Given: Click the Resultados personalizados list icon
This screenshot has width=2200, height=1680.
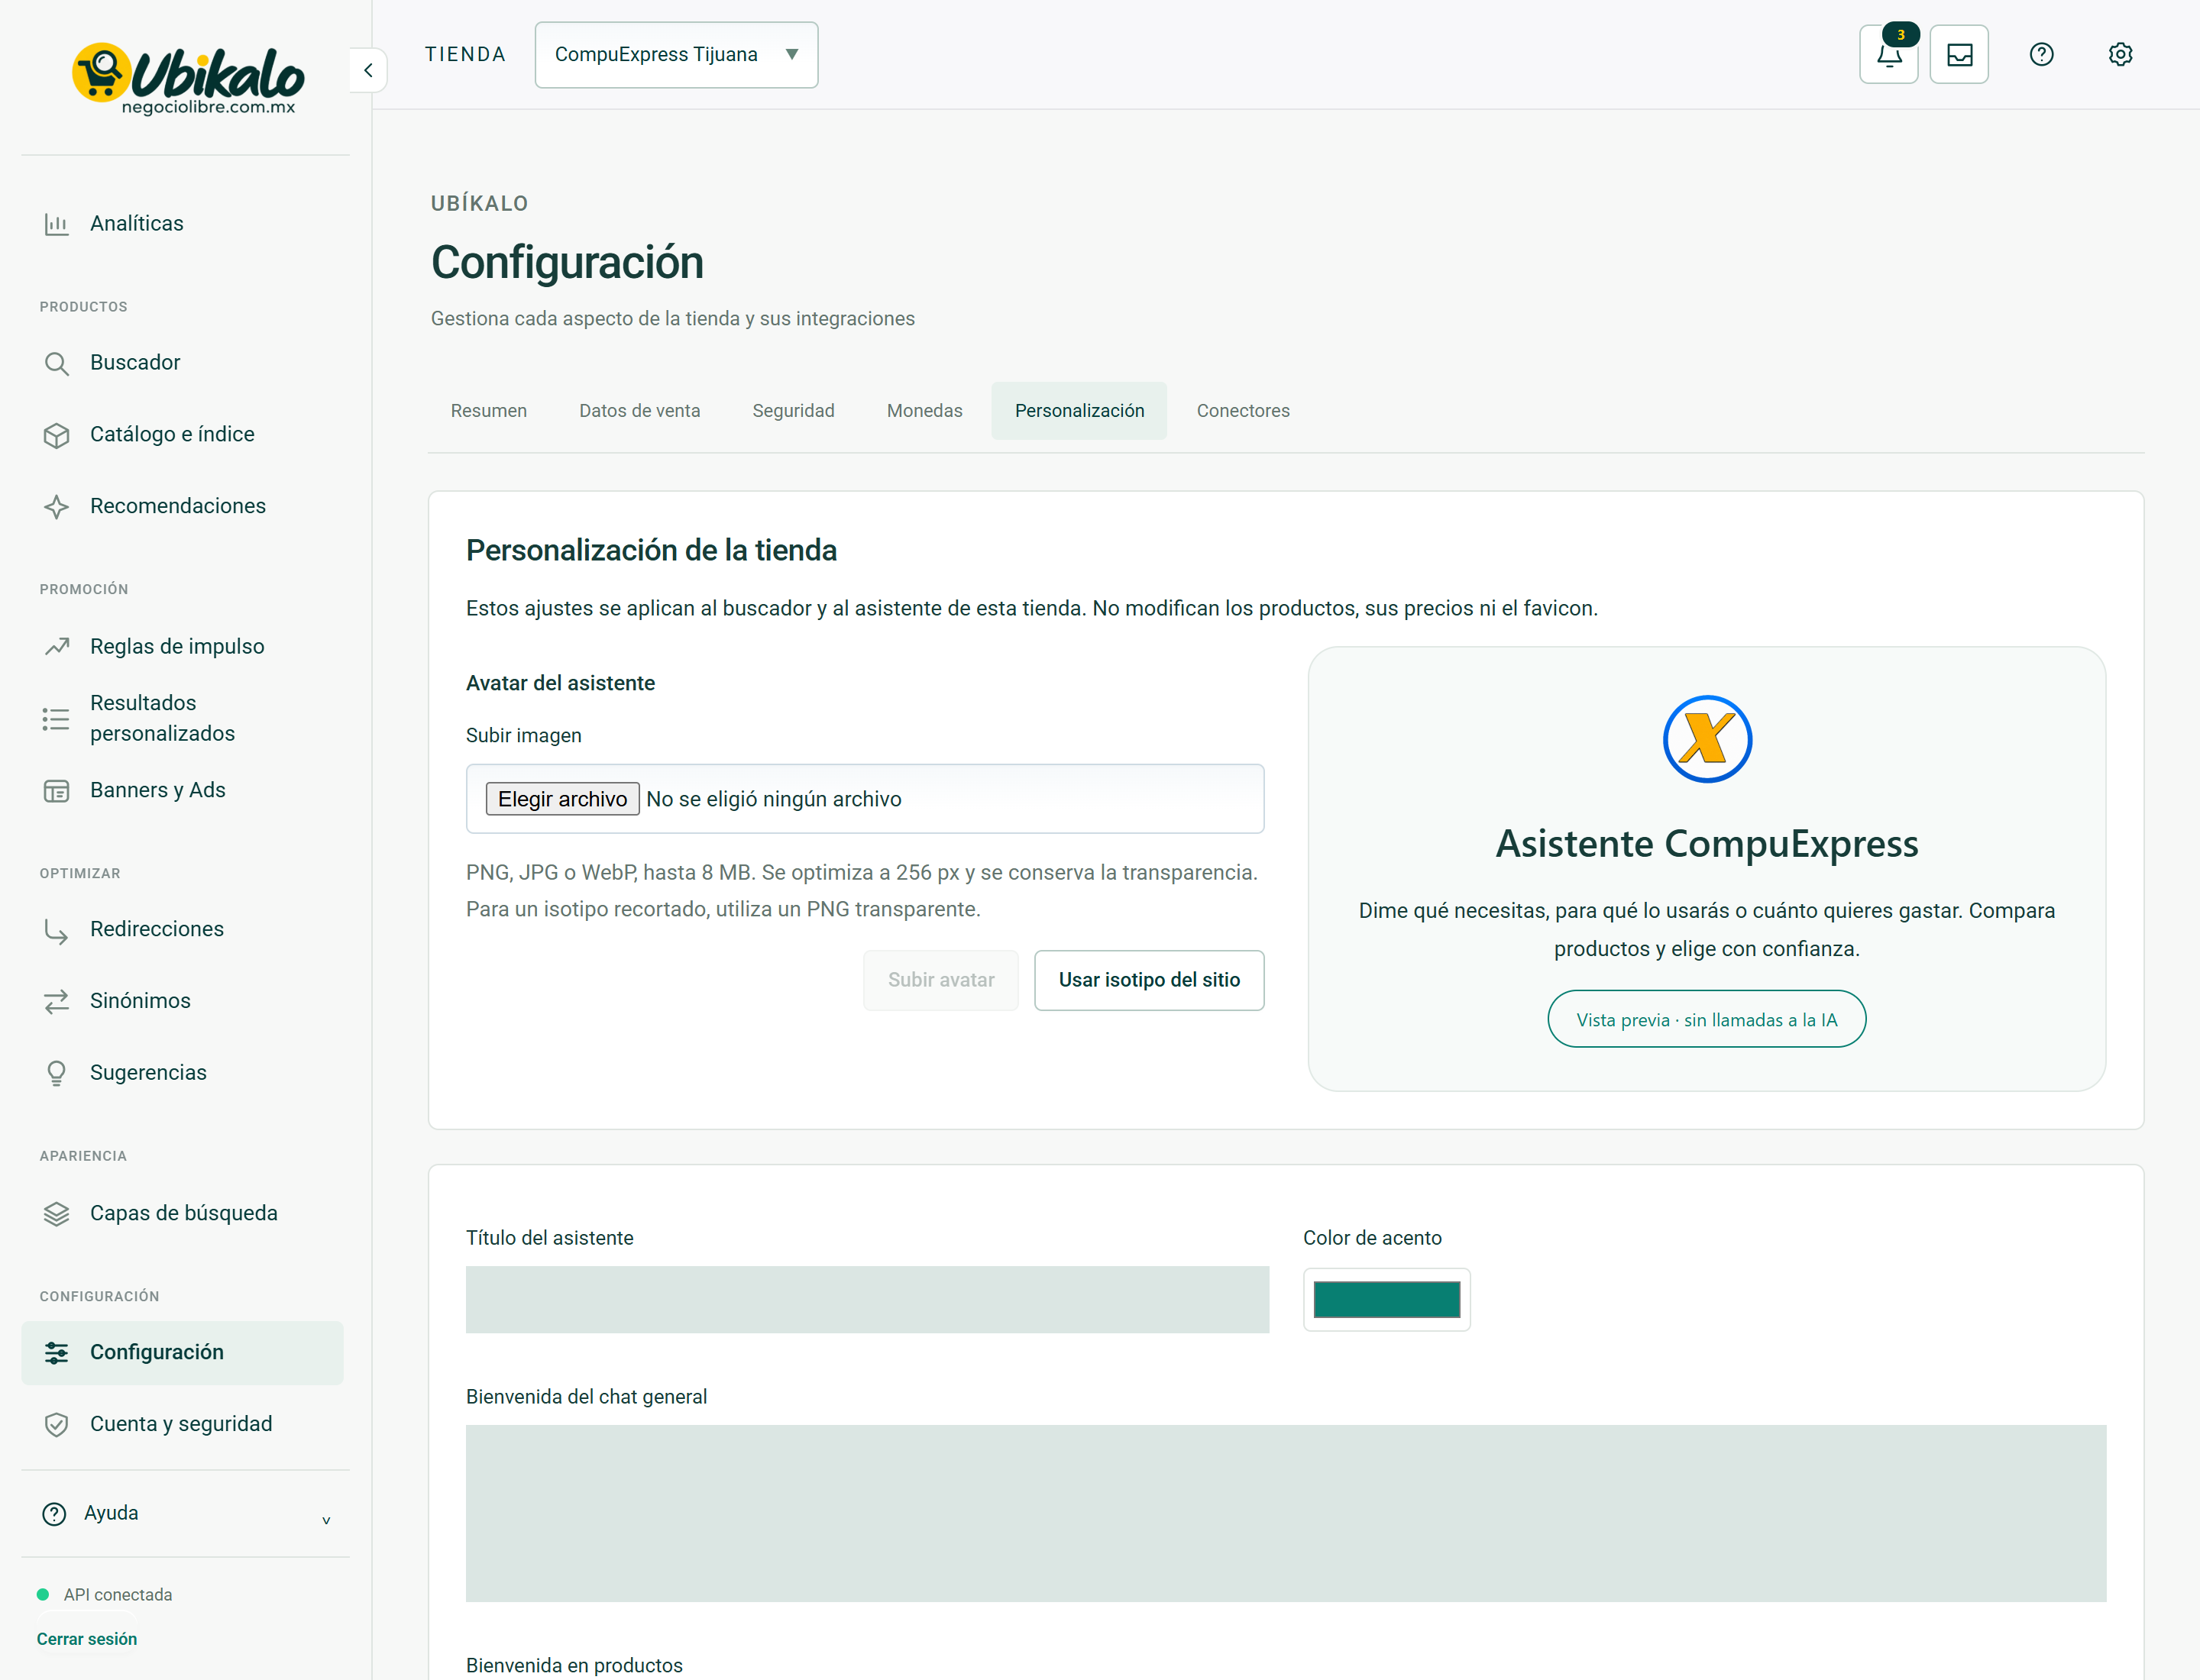Looking at the screenshot, I should click(56, 718).
